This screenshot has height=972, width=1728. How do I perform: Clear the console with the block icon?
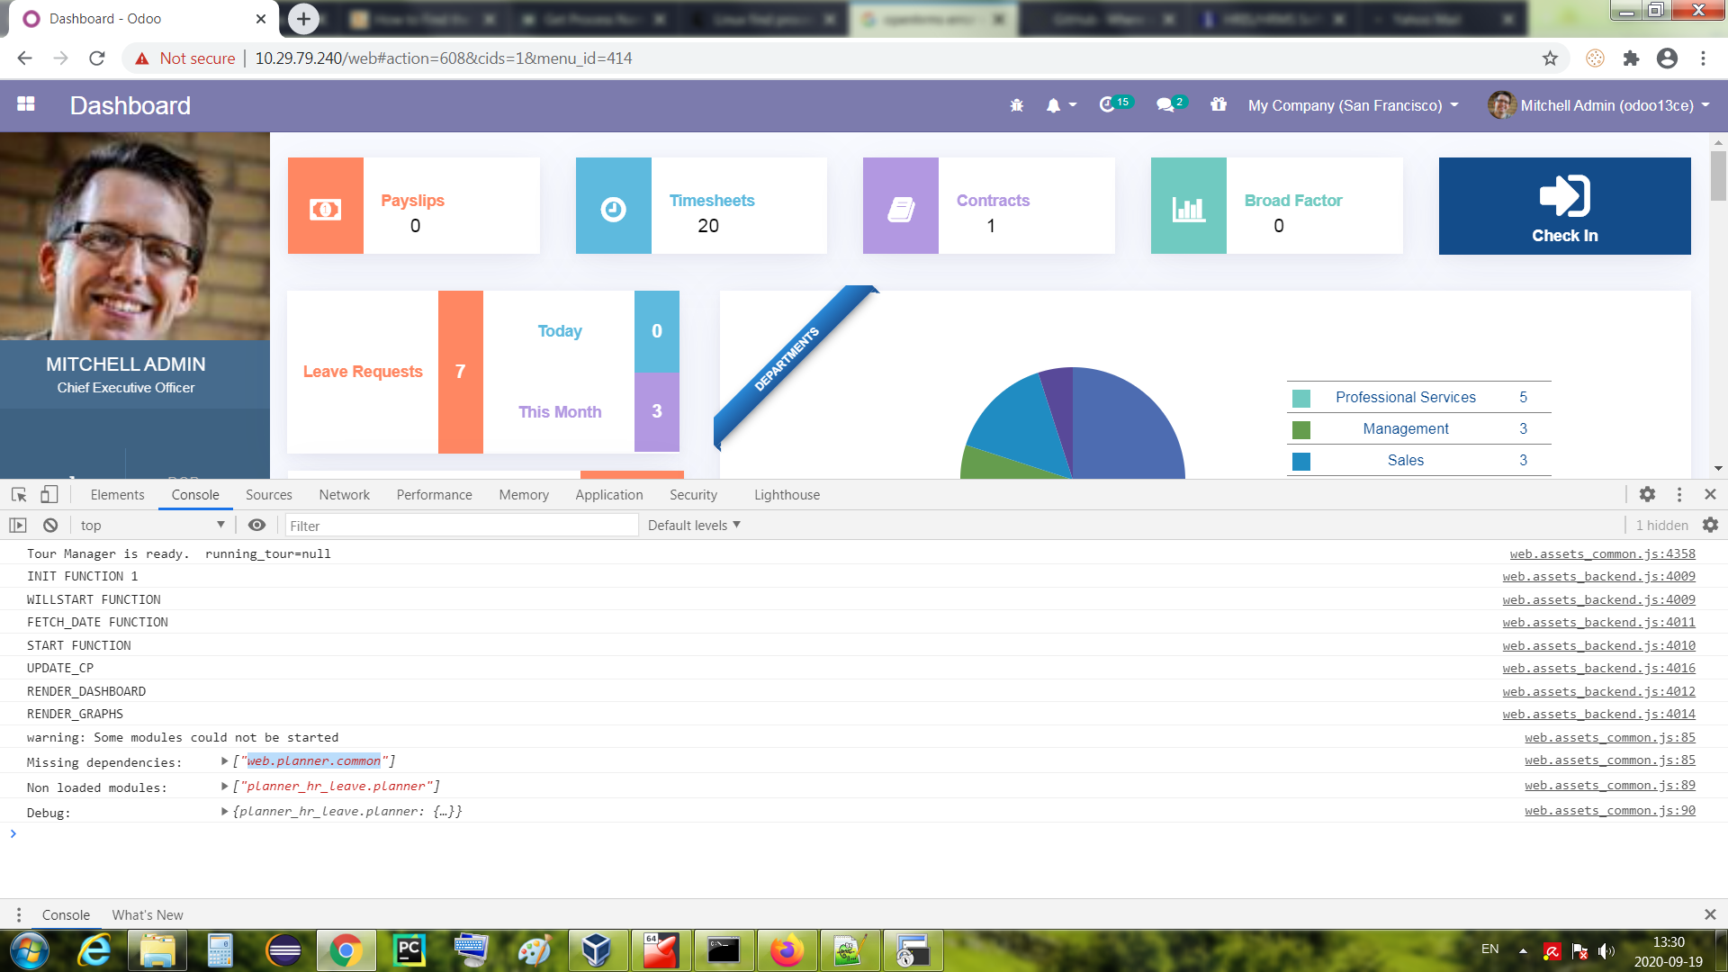point(50,526)
